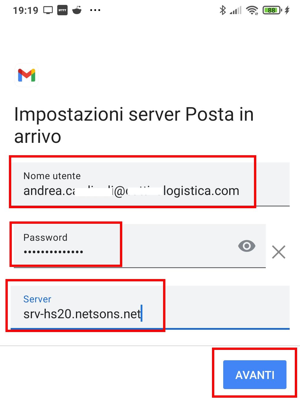Tap the Nome utente field label
Screen dimensions: 300x400
pos(52,176)
